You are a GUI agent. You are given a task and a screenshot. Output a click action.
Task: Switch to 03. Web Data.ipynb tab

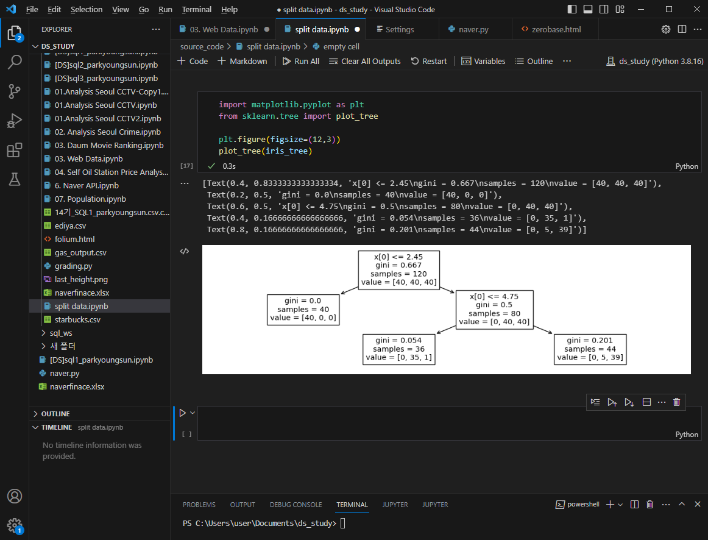point(224,29)
